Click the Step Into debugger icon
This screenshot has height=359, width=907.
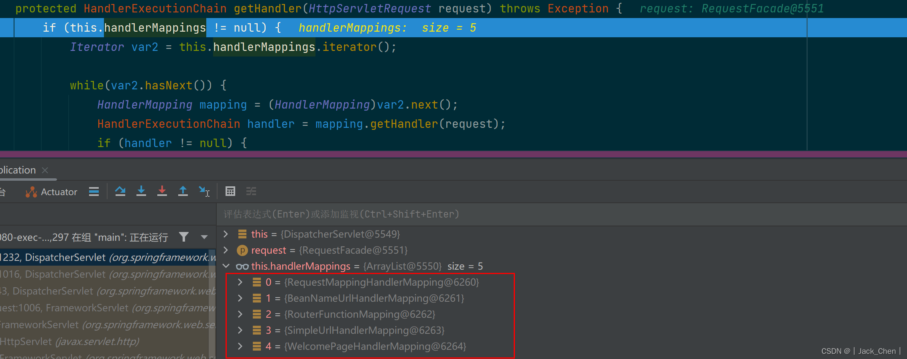coord(141,192)
